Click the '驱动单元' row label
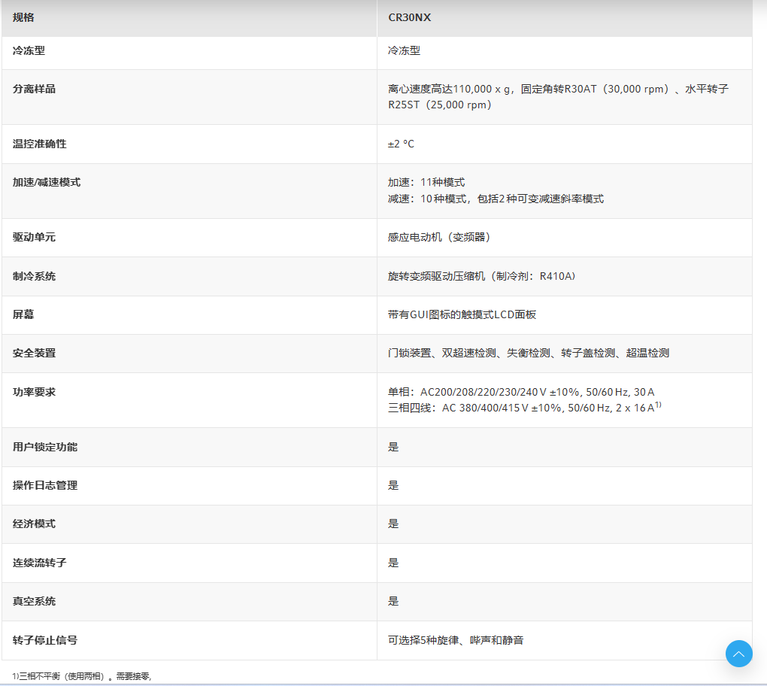The height and width of the screenshot is (686, 767). (x=35, y=237)
